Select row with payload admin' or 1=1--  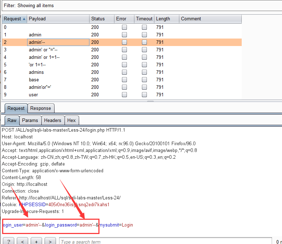122,57
